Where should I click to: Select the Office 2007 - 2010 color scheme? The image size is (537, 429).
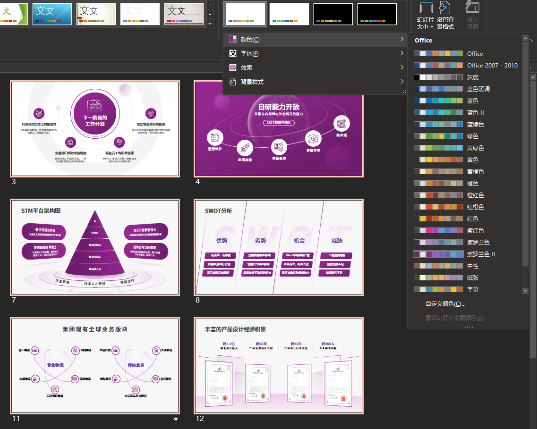(x=465, y=65)
